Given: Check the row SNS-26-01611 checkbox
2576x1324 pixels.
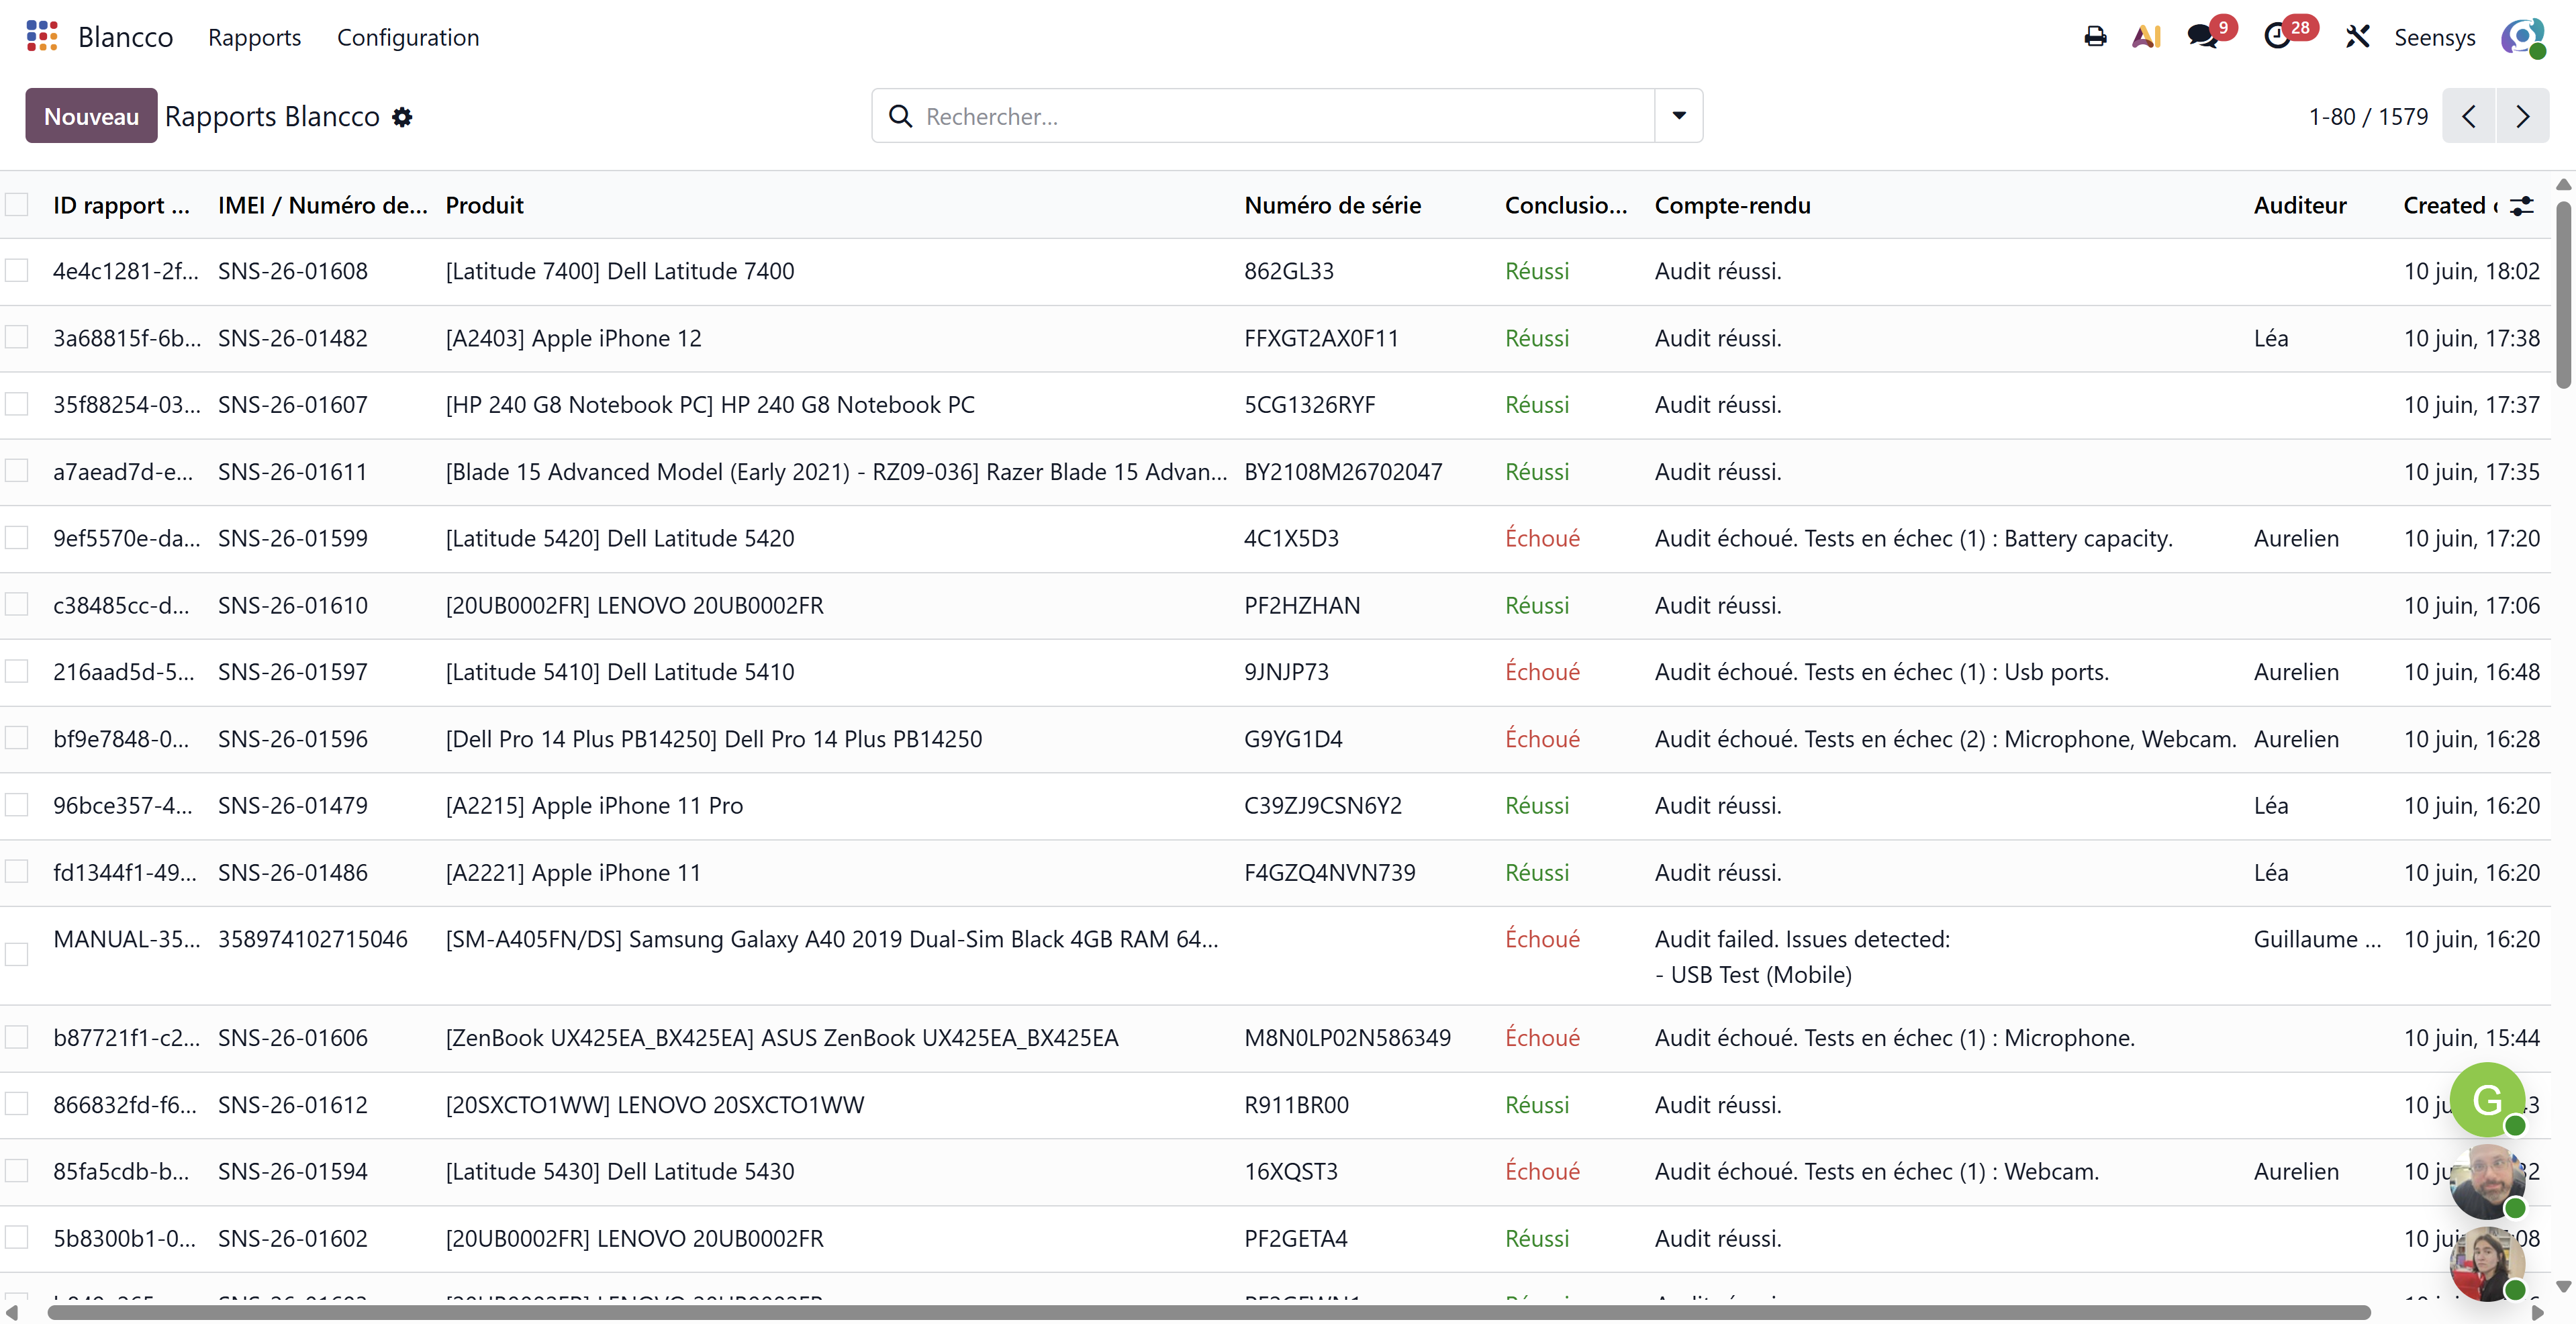Looking at the screenshot, I should [17, 471].
